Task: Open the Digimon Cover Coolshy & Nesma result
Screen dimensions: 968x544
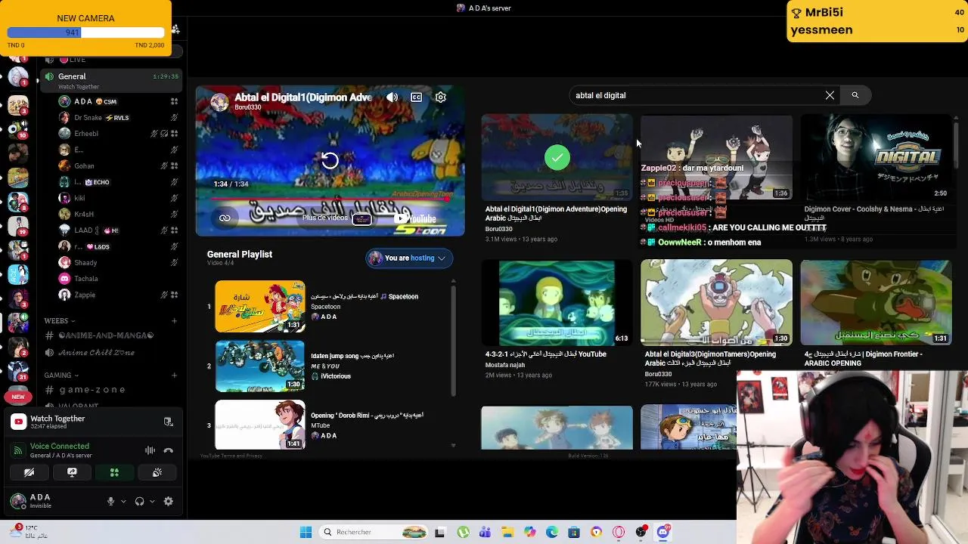Action: point(876,157)
